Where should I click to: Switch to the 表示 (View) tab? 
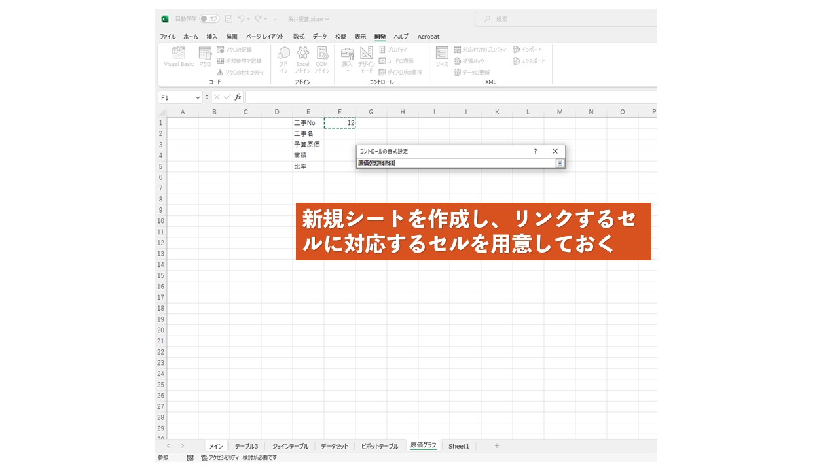[x=361, y=37]
